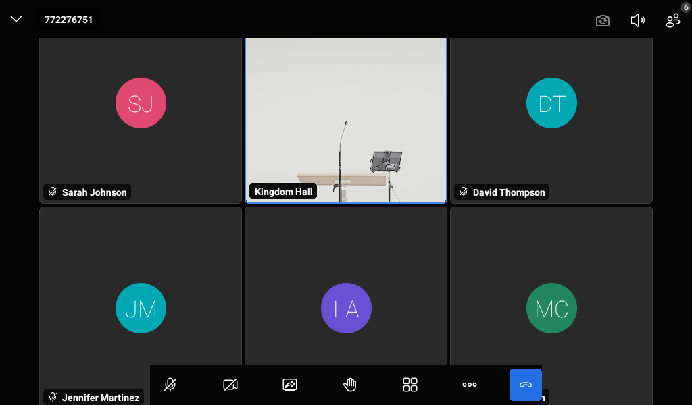
Task: Open the participants list showing 6
Action: click(673, 20)
